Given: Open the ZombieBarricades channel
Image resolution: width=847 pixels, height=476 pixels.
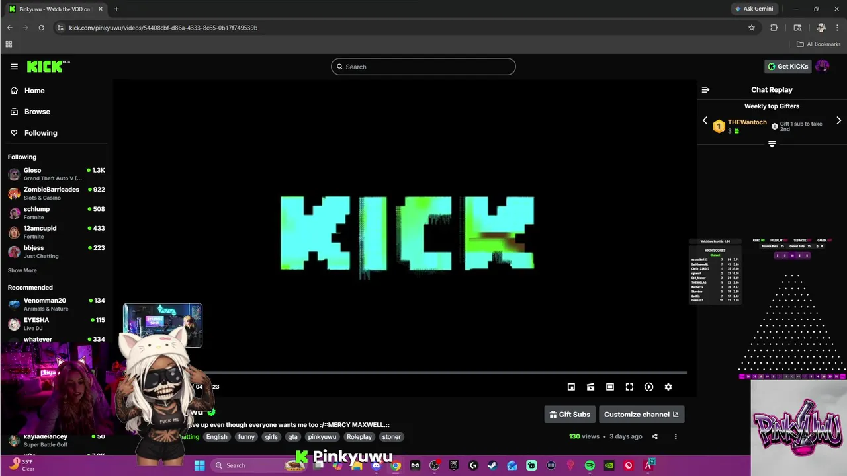Looking at the screenshot, I should click(56, 193).
